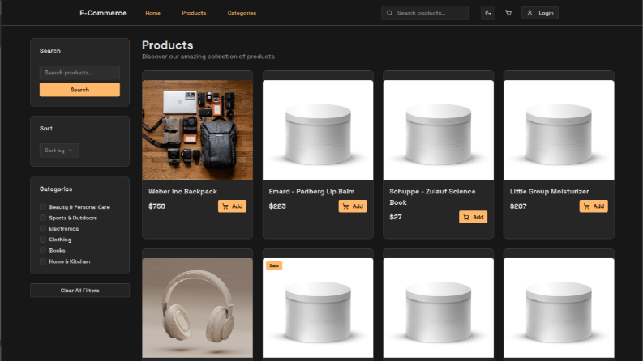Open the Sort by dropdown
Screen dimensions: 643x361
point(59,151)
